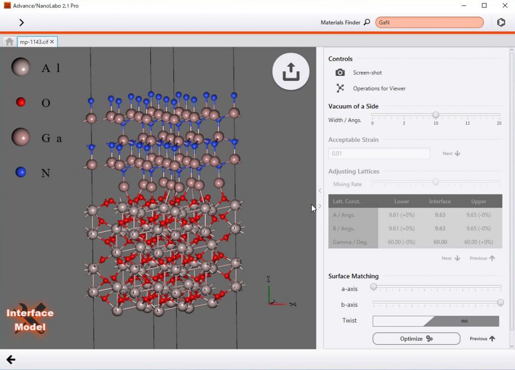Click the Interface Model logo icon
The width and height of the screenshot is (515, 370).
30,320
